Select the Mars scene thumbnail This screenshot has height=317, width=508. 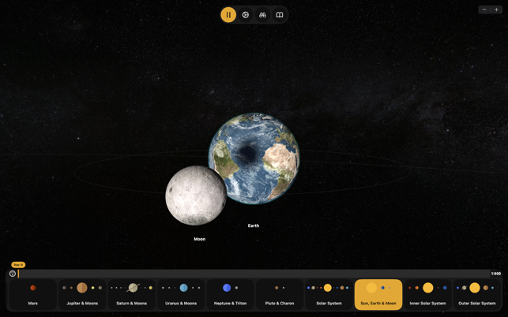[x=32, y=295]
